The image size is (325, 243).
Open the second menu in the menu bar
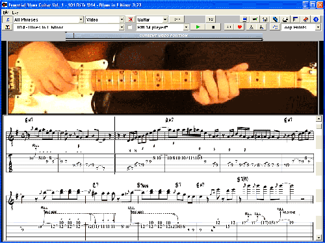point(15,12)
